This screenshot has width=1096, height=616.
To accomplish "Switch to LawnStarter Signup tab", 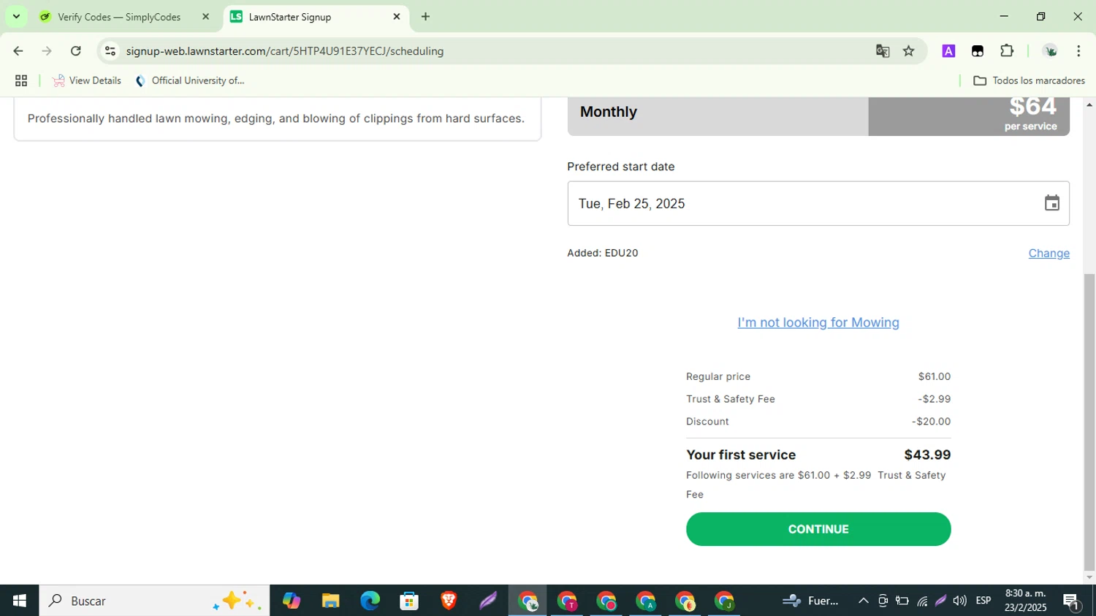I will tap(316, 17).
